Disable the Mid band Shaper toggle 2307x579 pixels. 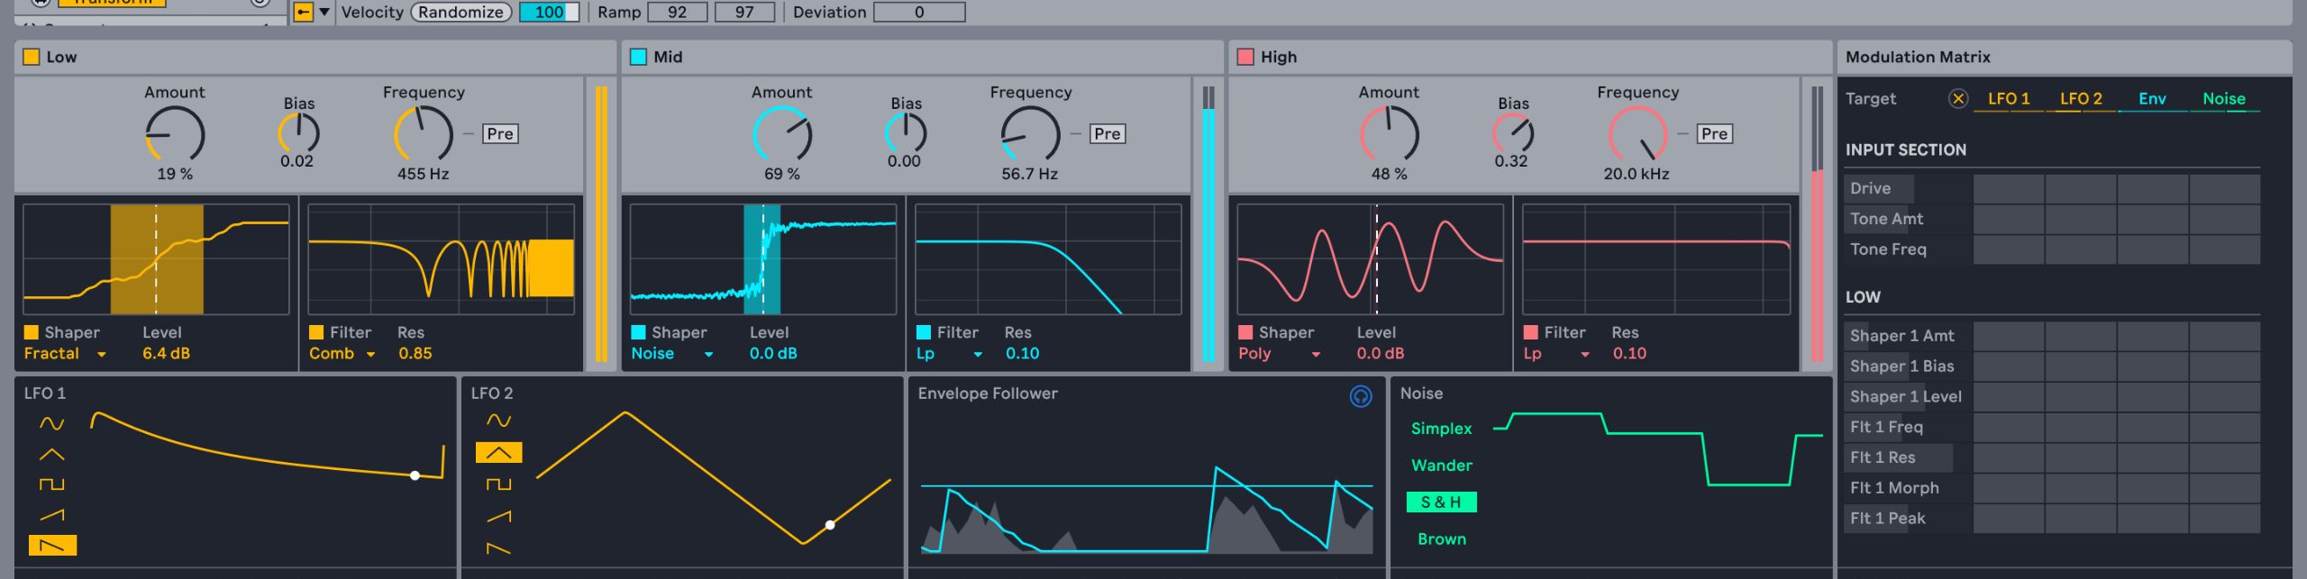639,332
